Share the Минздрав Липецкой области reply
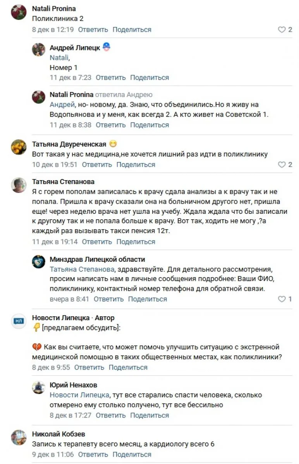 (x=148, y=299)
